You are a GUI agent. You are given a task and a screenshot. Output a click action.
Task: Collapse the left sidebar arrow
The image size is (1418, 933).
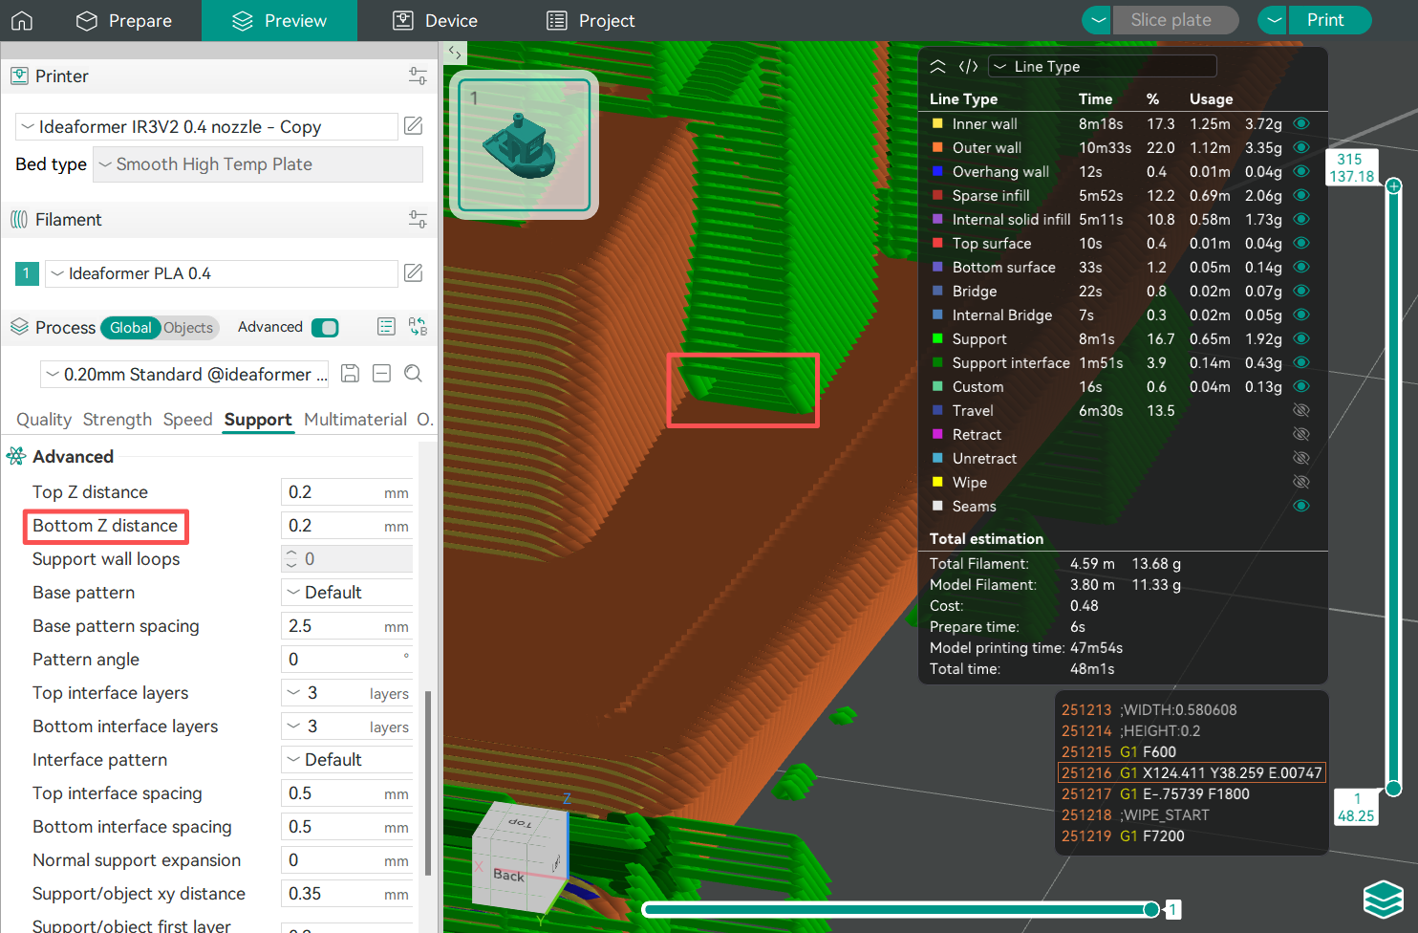(455, 54)
